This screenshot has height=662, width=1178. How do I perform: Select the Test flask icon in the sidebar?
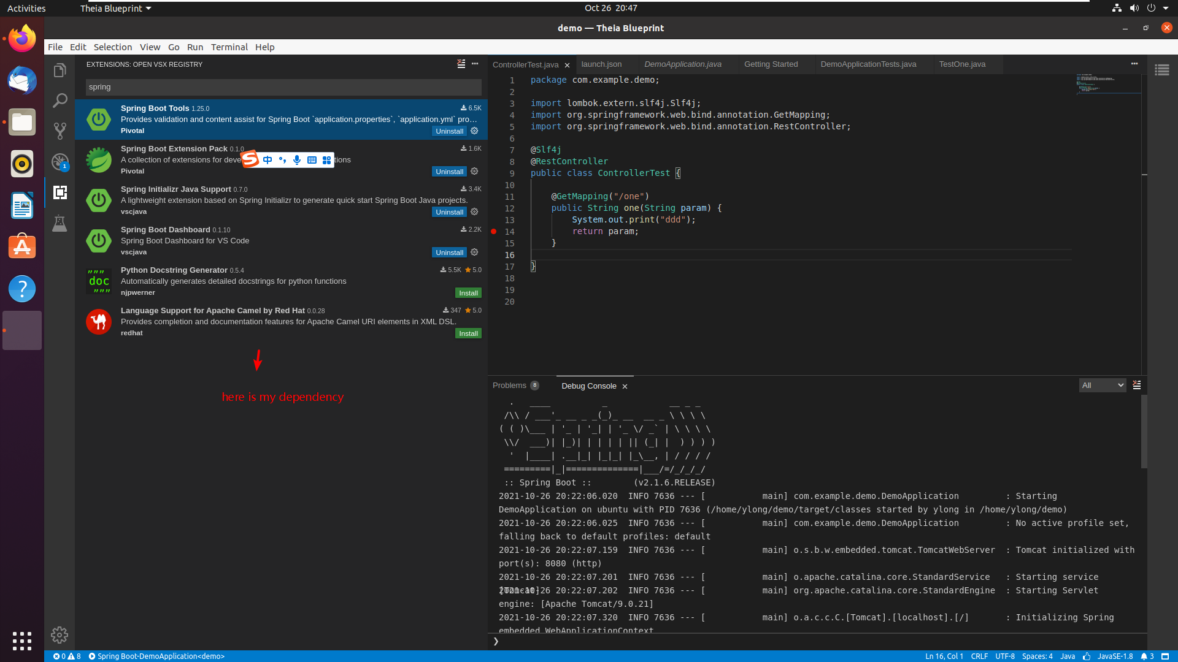click(60, 223)
